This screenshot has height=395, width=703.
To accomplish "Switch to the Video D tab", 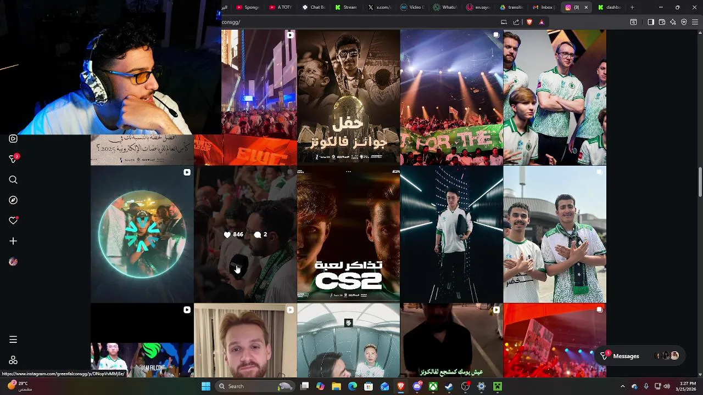I will [x=413, y=7].
